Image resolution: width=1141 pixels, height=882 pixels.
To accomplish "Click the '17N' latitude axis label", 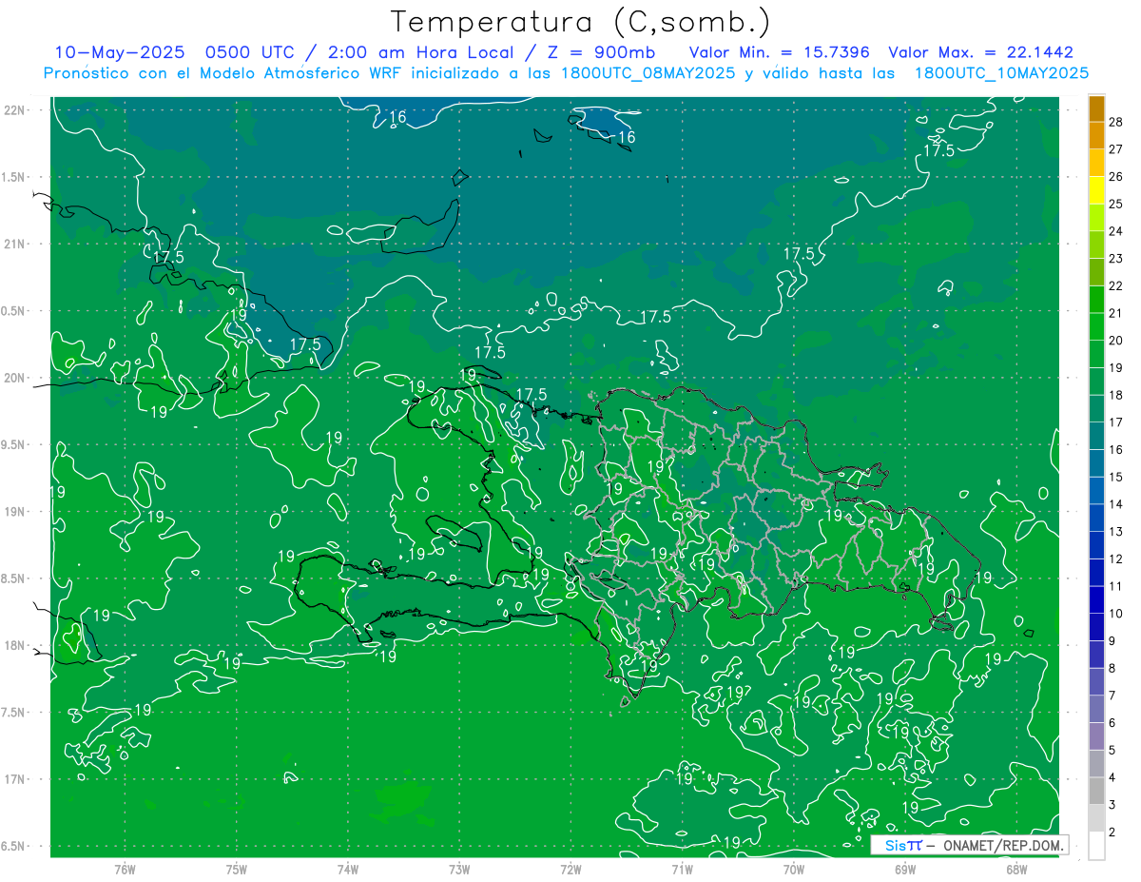I will tap(14, 779).
